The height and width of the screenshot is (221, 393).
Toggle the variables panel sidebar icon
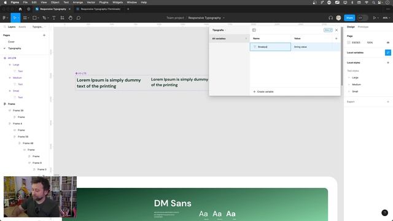tap(254, 30)
